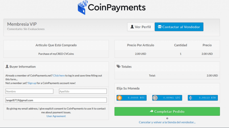Click the person icon in Ver Perfil
The width and height of the screenshot is (229, 128).
coord(132,27)
